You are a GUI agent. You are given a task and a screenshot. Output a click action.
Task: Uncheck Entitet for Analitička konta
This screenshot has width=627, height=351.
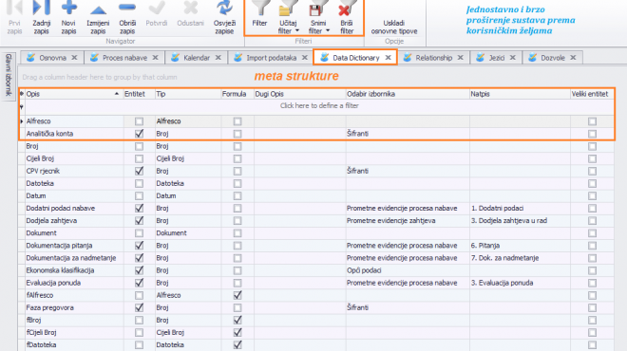click(x=139, y=134)
